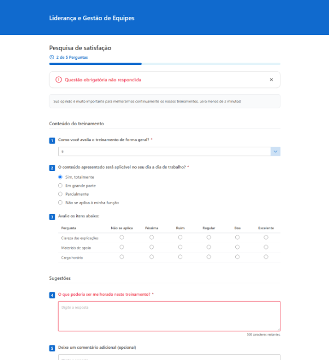Rate 'Carga horária' as Regular
The image size is (329, 360).
[x=209, y=257]
